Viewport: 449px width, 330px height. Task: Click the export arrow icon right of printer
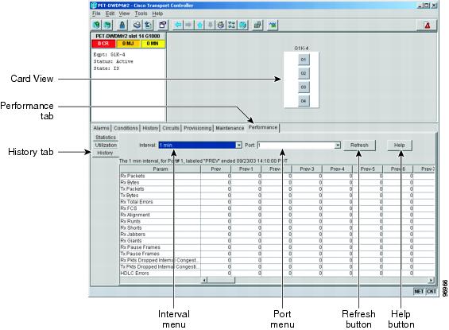point(148,25)
